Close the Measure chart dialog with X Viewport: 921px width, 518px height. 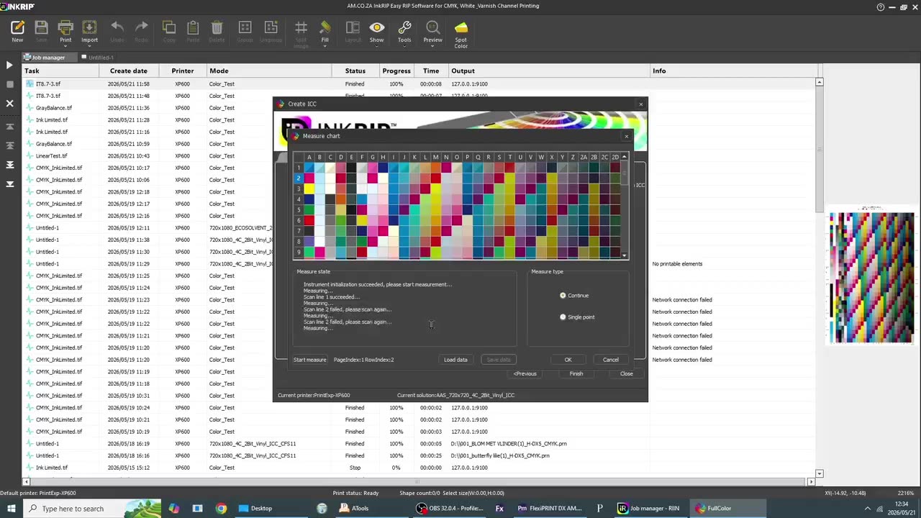[626, 136]
